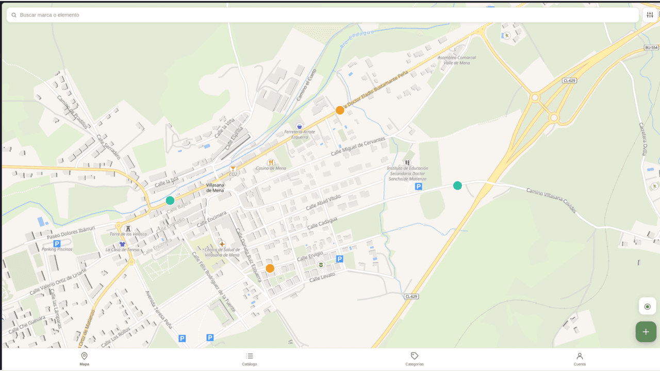Click 'Calle Miguel de Cervantes' street label

(358, 146)
